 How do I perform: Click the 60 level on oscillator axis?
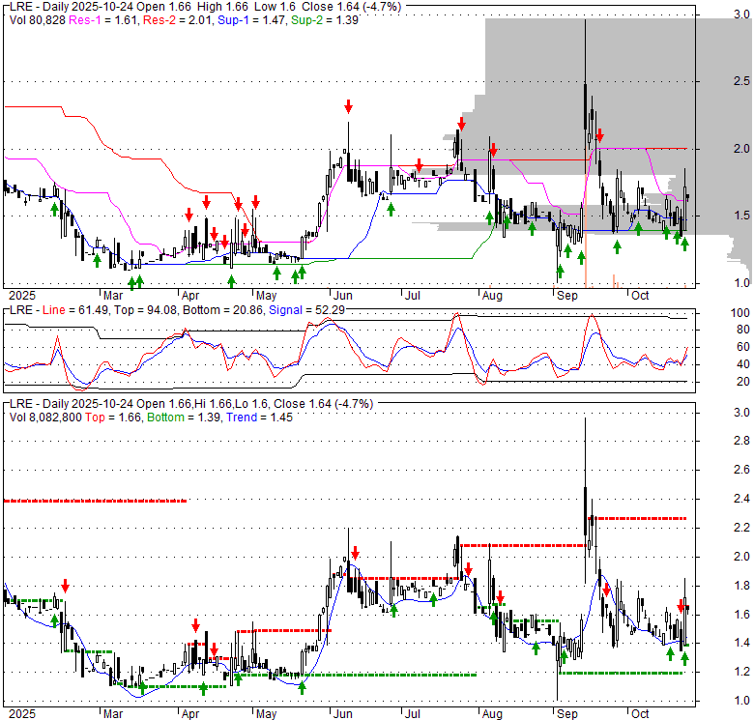[x=743, y=347]
